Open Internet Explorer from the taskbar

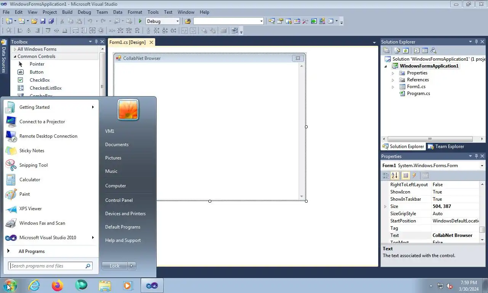tap(34, 285)
